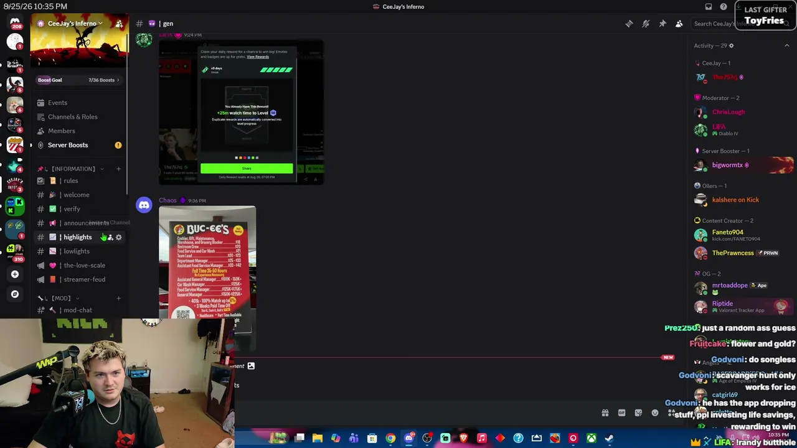Open the emoji picker
This screenshot has height=448, width=797.
pos(655,413)
